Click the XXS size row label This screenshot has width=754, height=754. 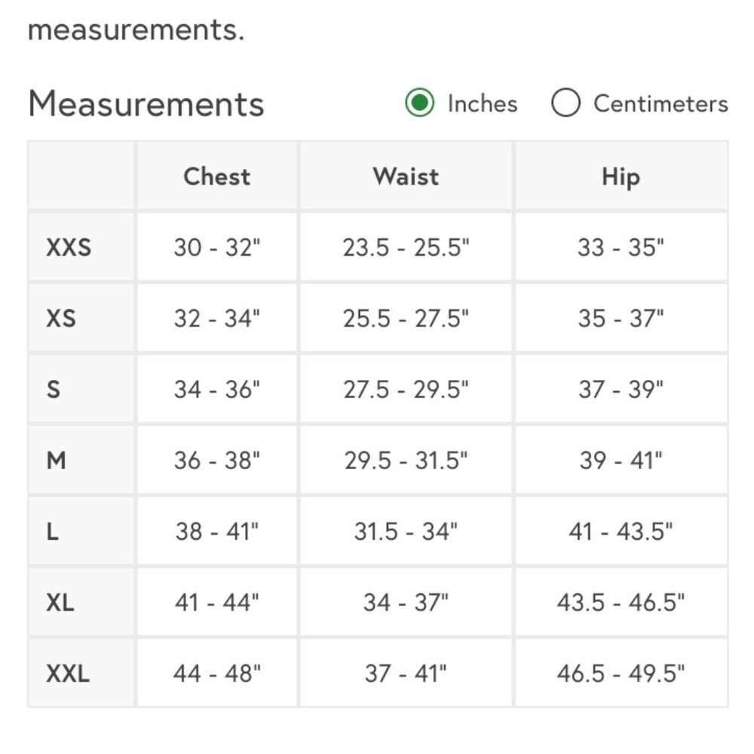pos(69,247)
